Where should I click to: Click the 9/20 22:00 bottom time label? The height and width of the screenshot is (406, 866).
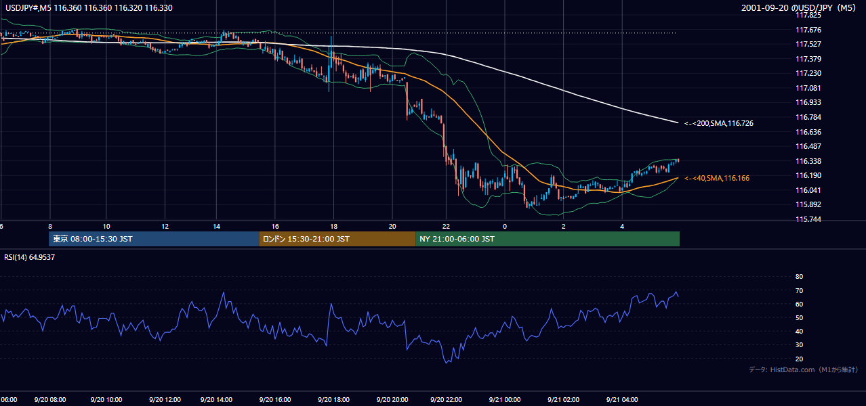tap(447, 400)
